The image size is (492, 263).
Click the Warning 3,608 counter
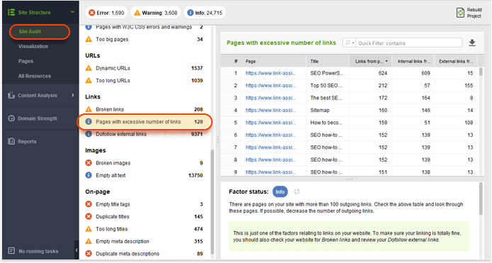[x=156, y=13]
